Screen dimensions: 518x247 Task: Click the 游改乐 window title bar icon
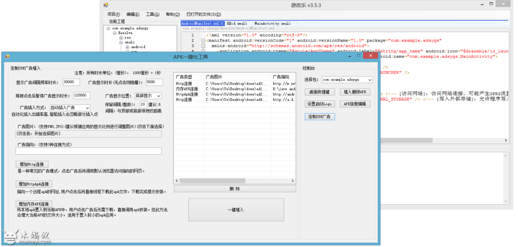105,5
